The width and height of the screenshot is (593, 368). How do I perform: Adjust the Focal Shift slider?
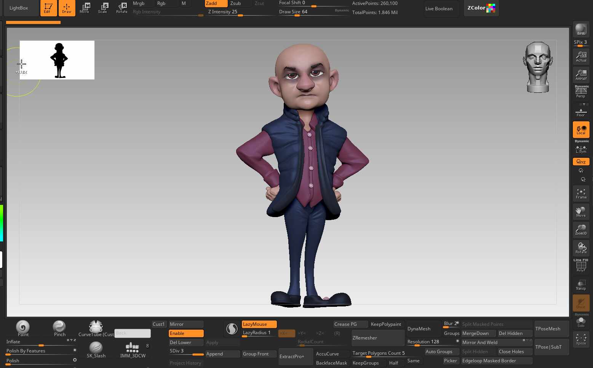pos(314,3)
